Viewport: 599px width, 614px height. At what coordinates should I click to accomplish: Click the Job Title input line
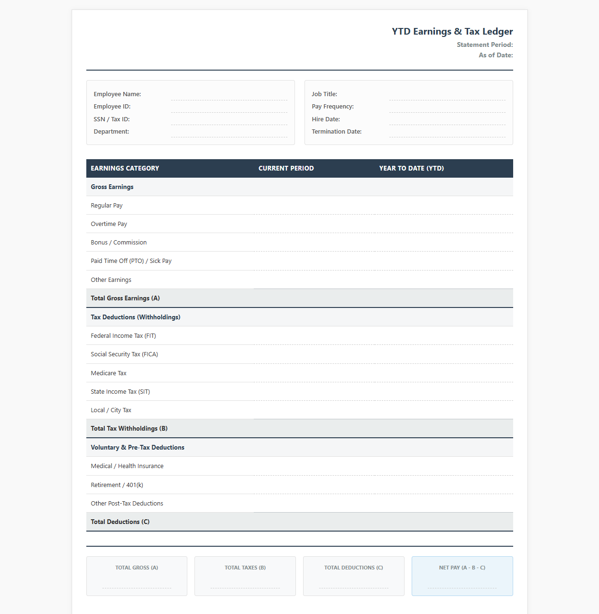[x=447, y=95]
